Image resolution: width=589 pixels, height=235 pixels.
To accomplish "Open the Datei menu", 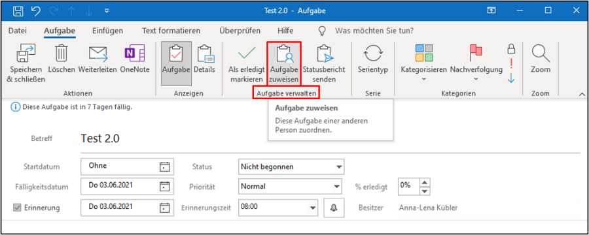I will coord(17,31).
